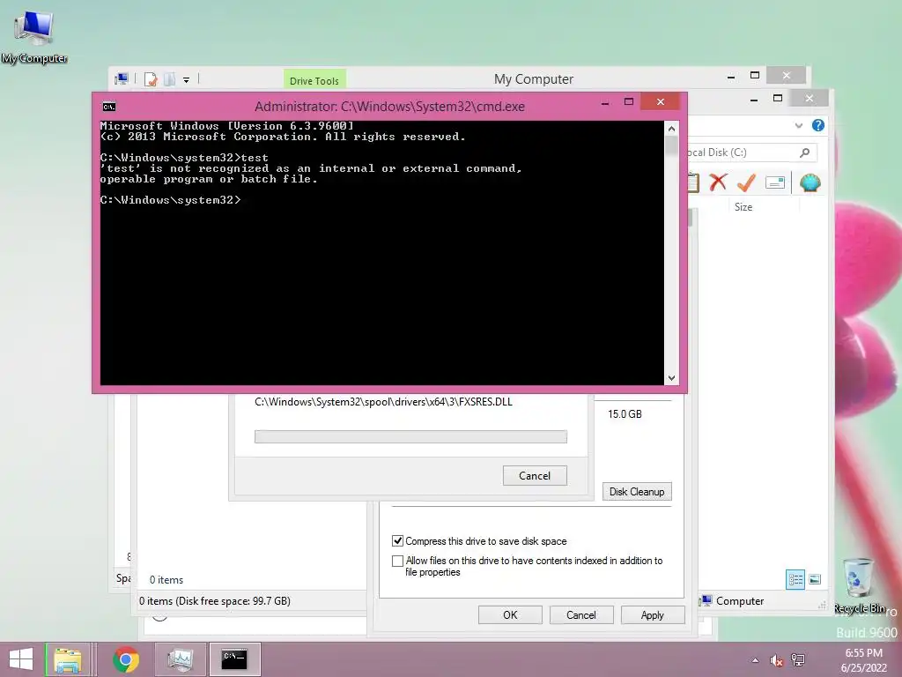Click Apply in the drive properties dialog
This screenshot has width=902, height=677.
[653, 614]
